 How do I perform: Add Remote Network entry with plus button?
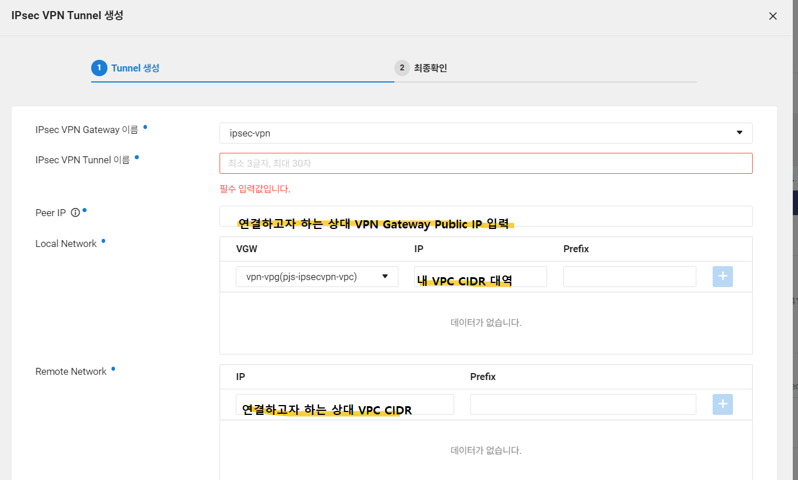click(x=722, y=404)
